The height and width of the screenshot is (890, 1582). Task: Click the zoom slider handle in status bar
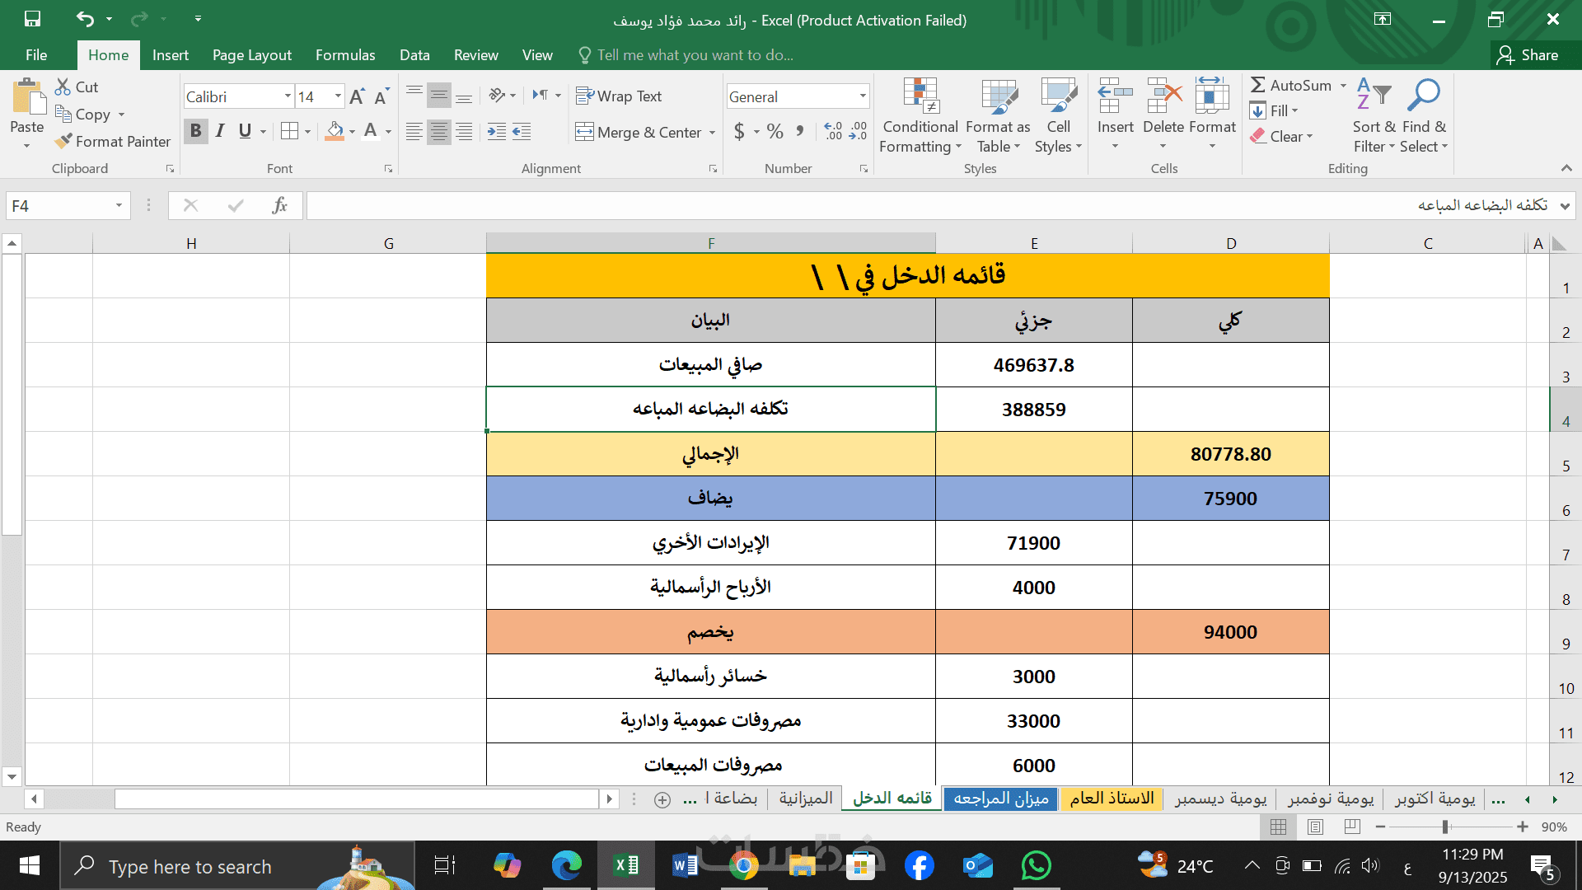click(1445, 827)
